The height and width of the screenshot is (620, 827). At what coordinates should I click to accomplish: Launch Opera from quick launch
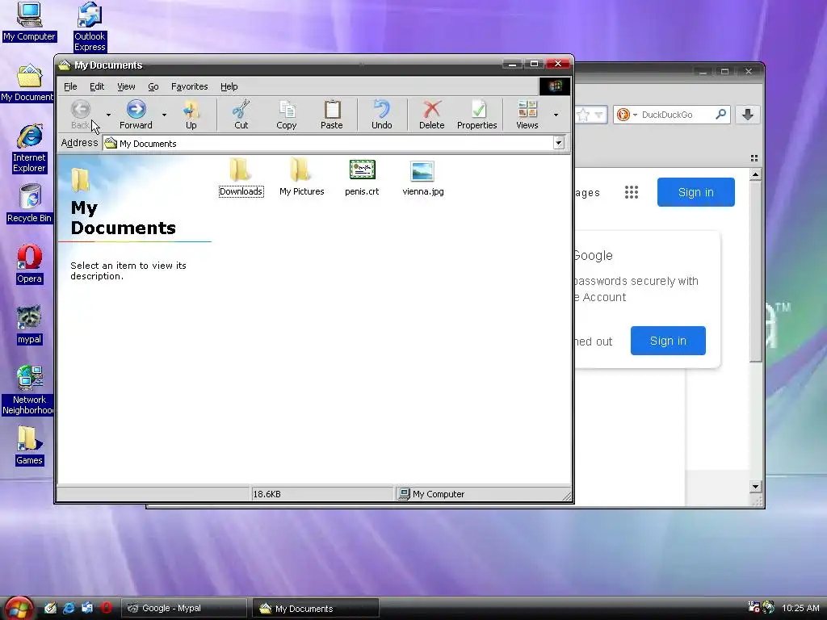(x=106, y=608)
